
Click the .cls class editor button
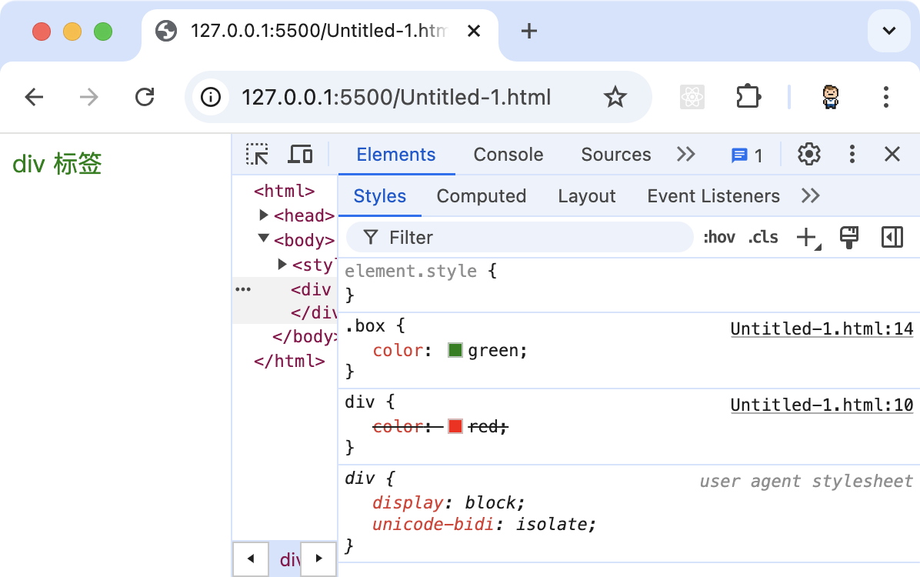pos(763,238)
